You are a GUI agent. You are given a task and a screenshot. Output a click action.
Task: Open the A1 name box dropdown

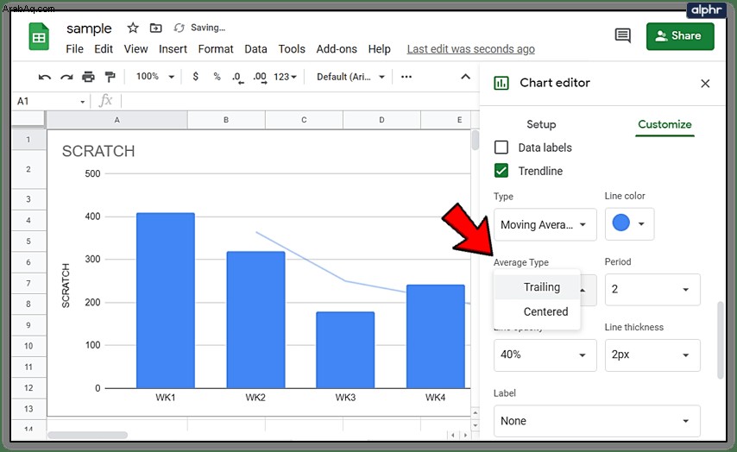point(82,102)
